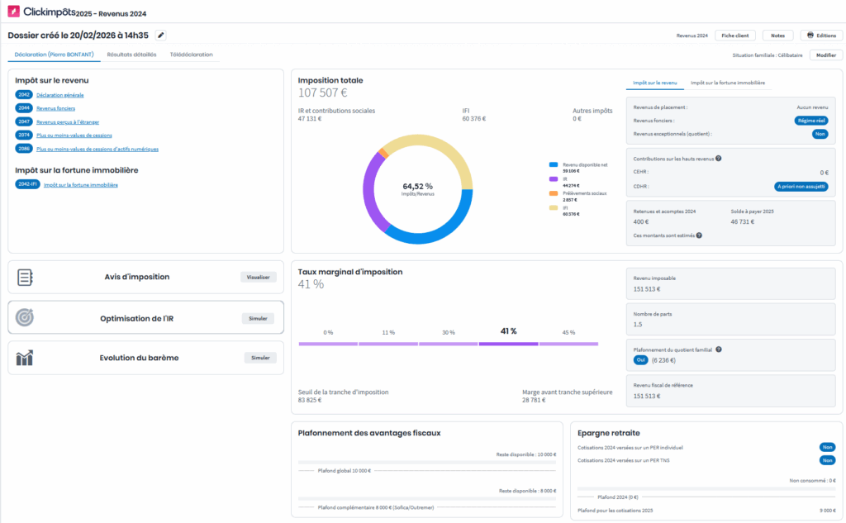Click the Clickimpôts logo icon
This screenshot has width=846, height=523.
pyautogui.click(x=14, y=12)
